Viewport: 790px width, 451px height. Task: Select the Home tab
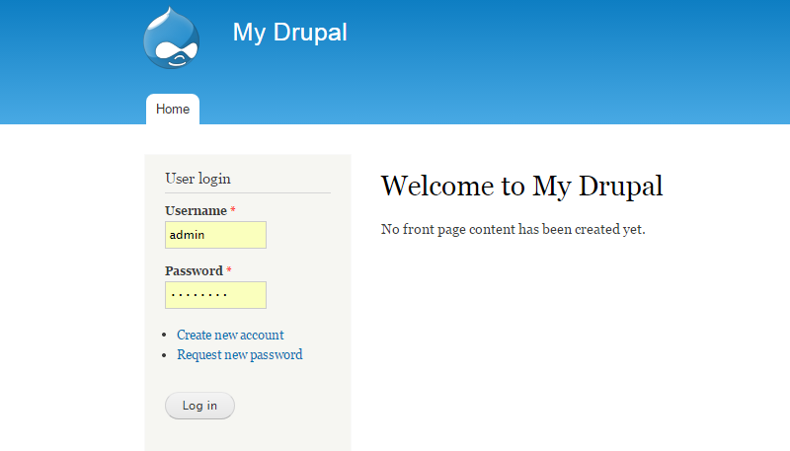tap(173, 110)
